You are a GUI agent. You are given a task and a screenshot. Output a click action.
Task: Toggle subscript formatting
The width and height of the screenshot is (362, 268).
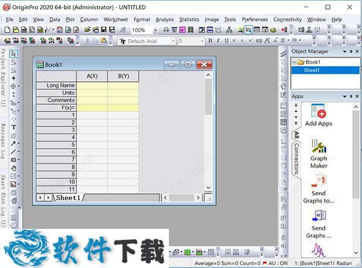[242, 40]
